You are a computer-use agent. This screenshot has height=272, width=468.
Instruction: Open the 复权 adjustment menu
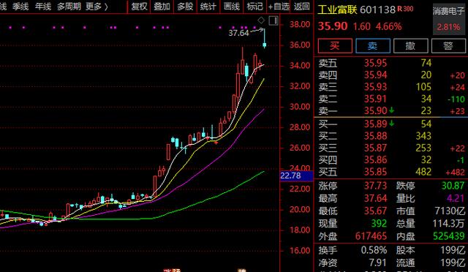click(140, 7)
